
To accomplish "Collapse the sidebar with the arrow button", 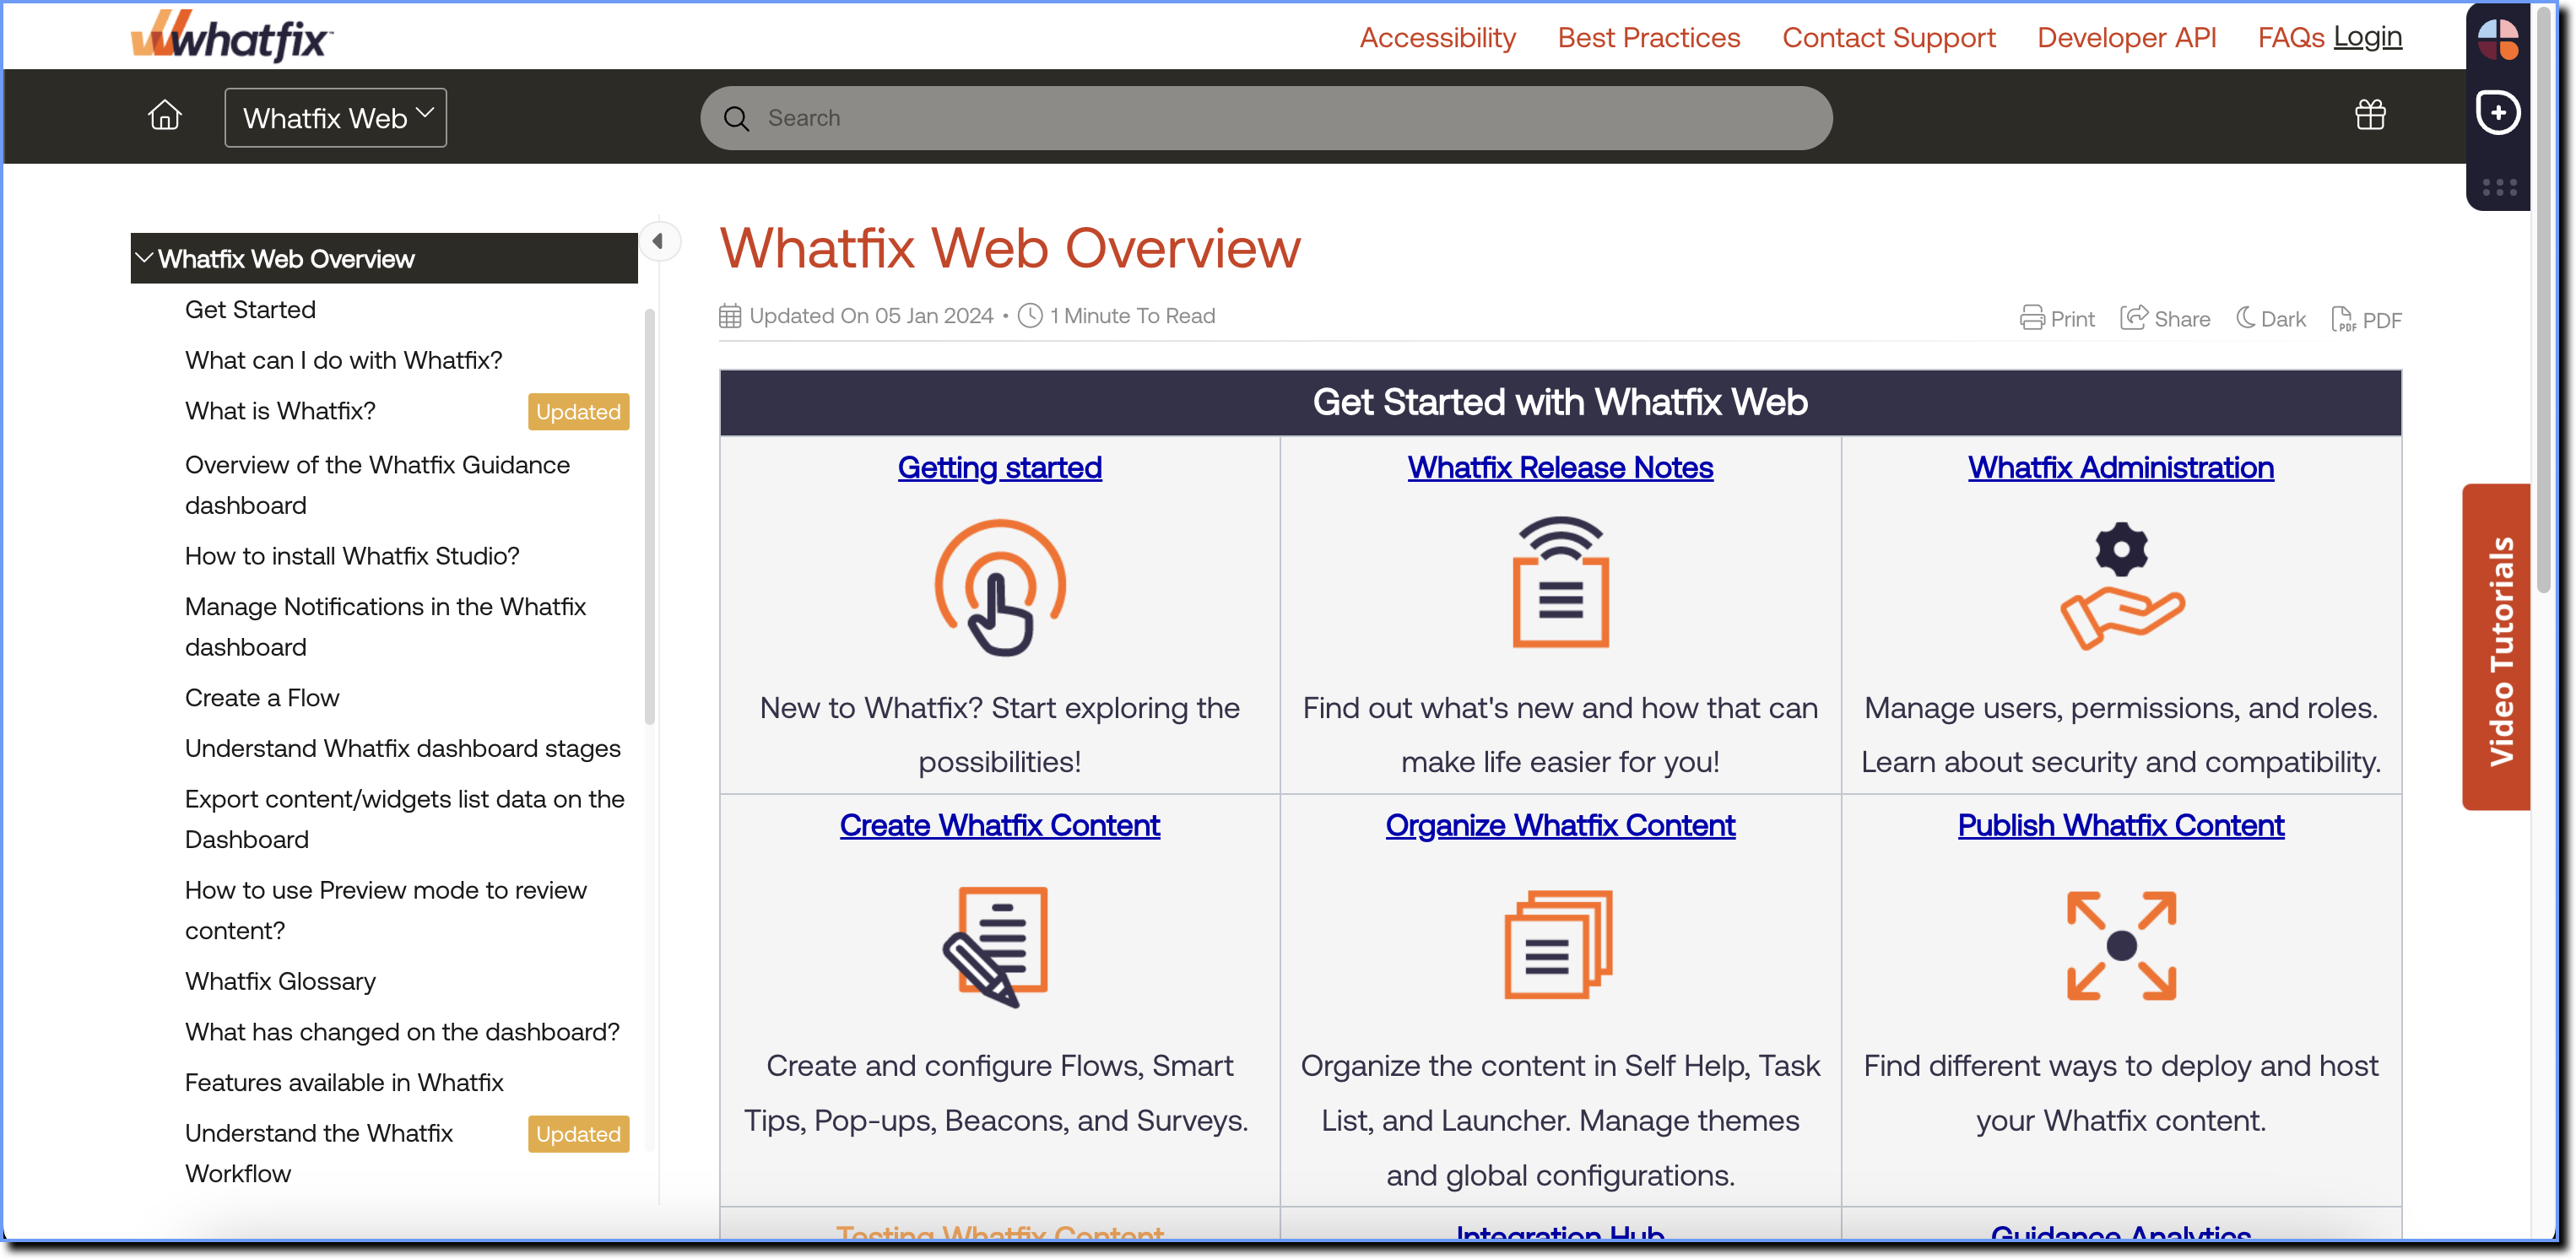I will coord(658,241).
